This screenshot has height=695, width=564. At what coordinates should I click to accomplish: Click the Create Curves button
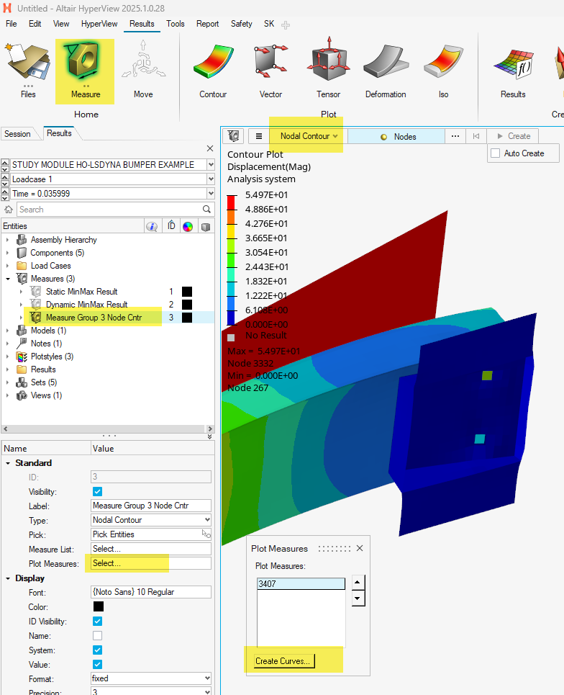[283, 661]
